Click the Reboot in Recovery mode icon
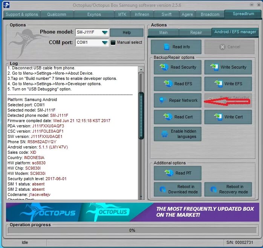Screen dimensions: 263x248 213,189
